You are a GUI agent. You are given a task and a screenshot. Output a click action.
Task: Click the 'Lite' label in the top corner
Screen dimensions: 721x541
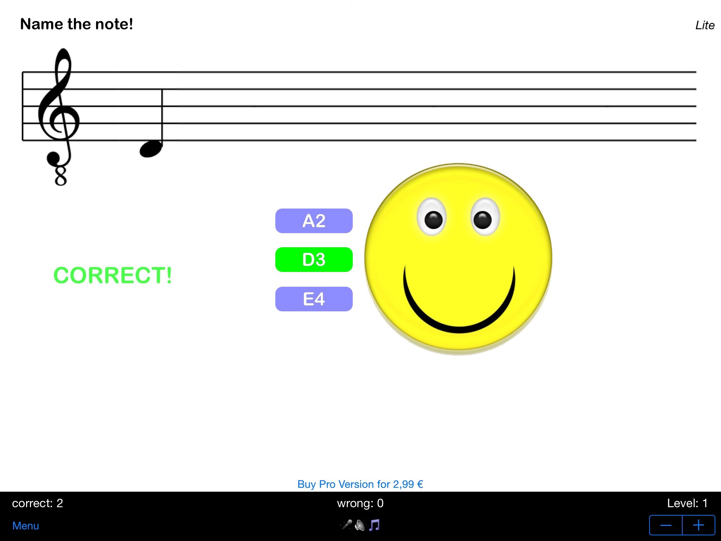705,25
